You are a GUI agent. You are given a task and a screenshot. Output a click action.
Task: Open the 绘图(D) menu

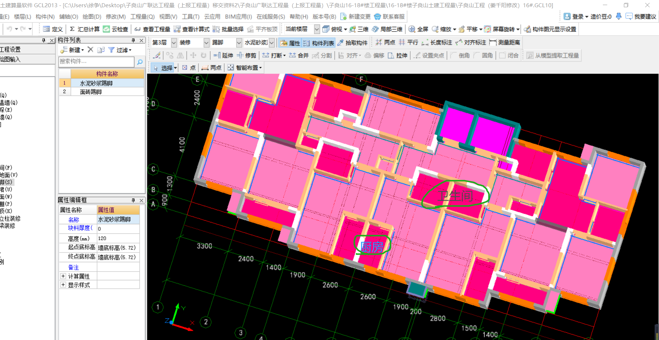[92, 17]
